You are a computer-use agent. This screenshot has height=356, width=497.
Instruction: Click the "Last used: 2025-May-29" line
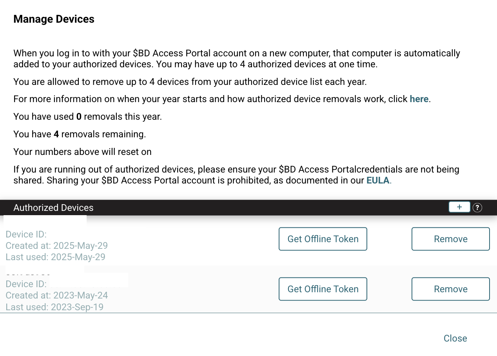[x=55, y=257]
